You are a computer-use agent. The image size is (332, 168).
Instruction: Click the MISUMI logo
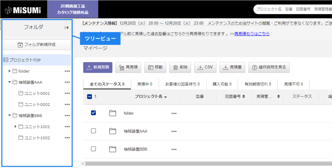tap(23, 10)
